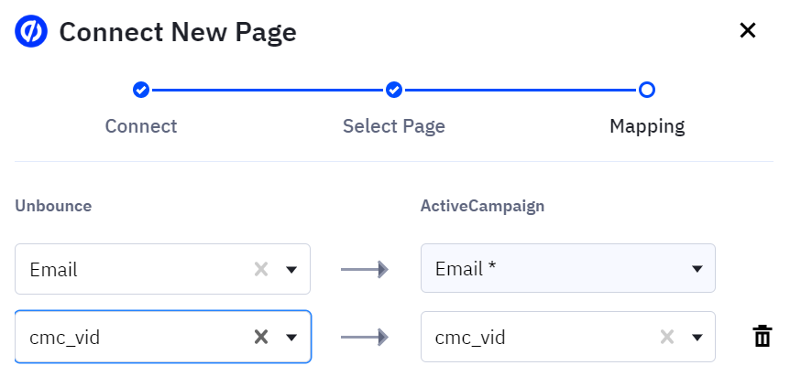The width and height of the screenshot is (790, 387).
Task: Click the Mapping step circle indicator
Action: point(647,90)
